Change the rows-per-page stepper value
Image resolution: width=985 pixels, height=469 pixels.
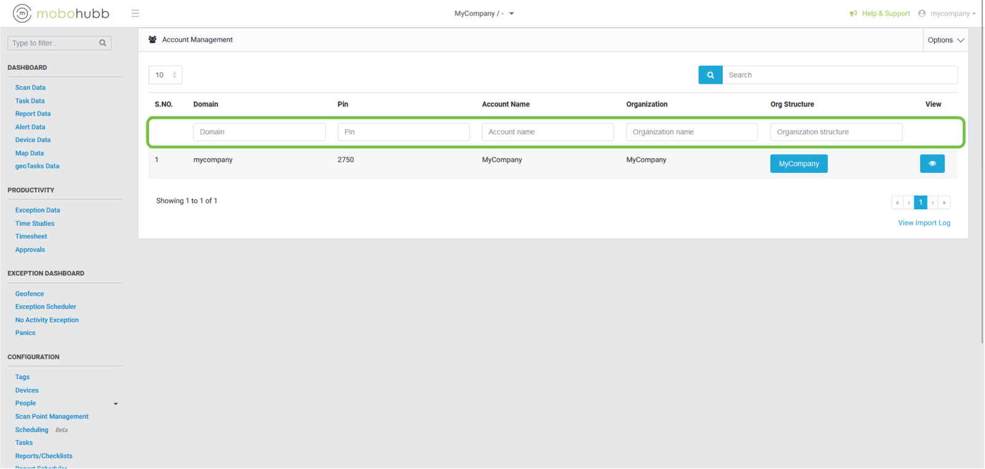(x=174, y=75)
